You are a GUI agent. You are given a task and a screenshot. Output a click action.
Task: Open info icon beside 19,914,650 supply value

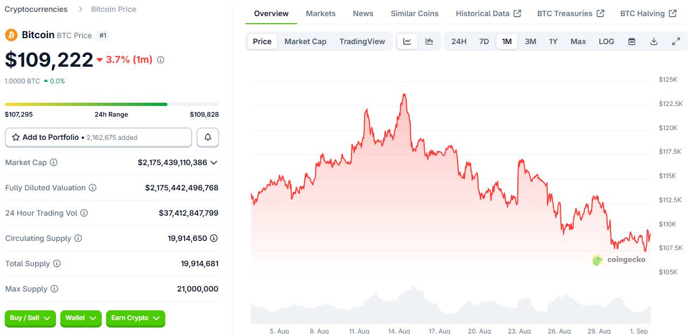pyautogui.click(x=214, y=238)
